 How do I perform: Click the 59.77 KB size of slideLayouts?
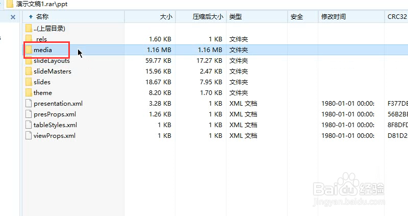point(158,60)
